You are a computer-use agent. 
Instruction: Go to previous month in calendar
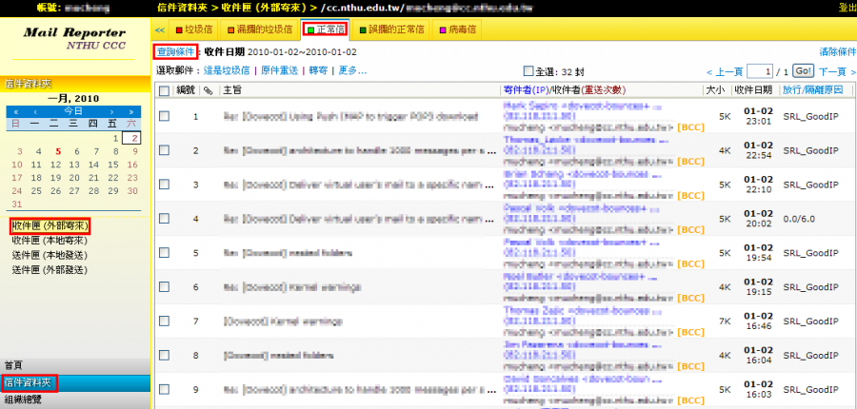tap(35, 110)
